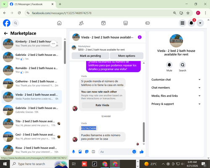This screenshot has height=168, width=210.
Task: Select the Messenger | Facebook tab
Action: click(32, 4)
